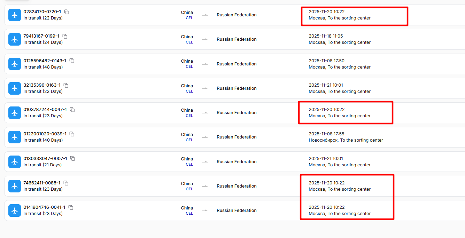The width and height of the screenshot is (465, 238).
Task: Copy tracking number 79413167-0199-1
Action: coord(65,36)
